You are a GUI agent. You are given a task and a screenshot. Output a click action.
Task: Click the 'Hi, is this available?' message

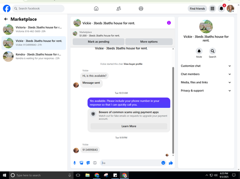[x=95, y=76]
